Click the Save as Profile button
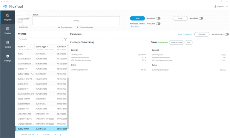 177,42
